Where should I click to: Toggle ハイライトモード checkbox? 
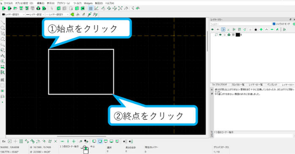(274, 24)
